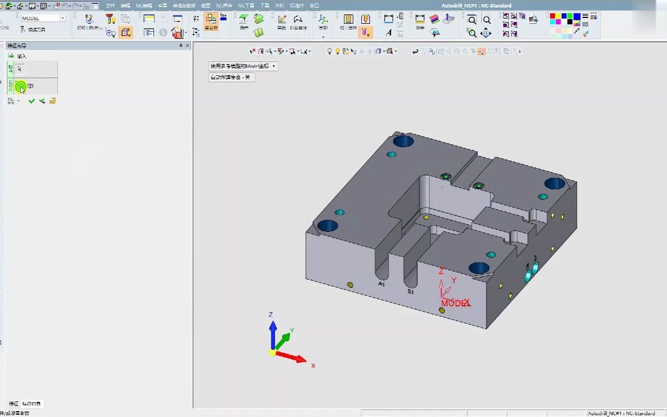Open the 文件 menu
The width and height of the screenshot is (667, 417).
point(110,5)
